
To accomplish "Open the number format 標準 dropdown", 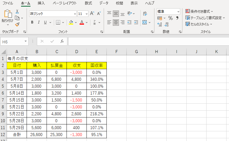I will [x=178, y=12].
